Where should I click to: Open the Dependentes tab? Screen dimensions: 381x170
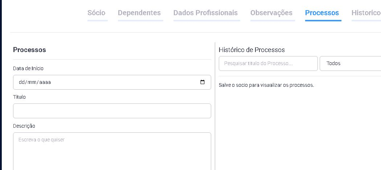click(x=139, y=13)
